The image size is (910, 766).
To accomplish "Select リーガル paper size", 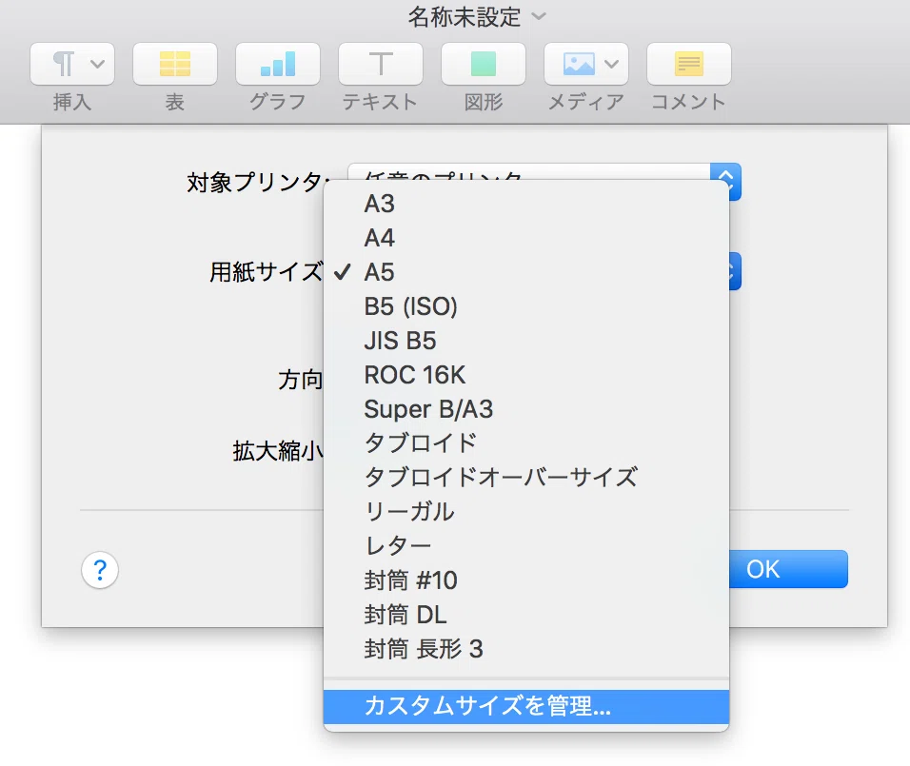I will pyautogui.click(x=525, y=512).
